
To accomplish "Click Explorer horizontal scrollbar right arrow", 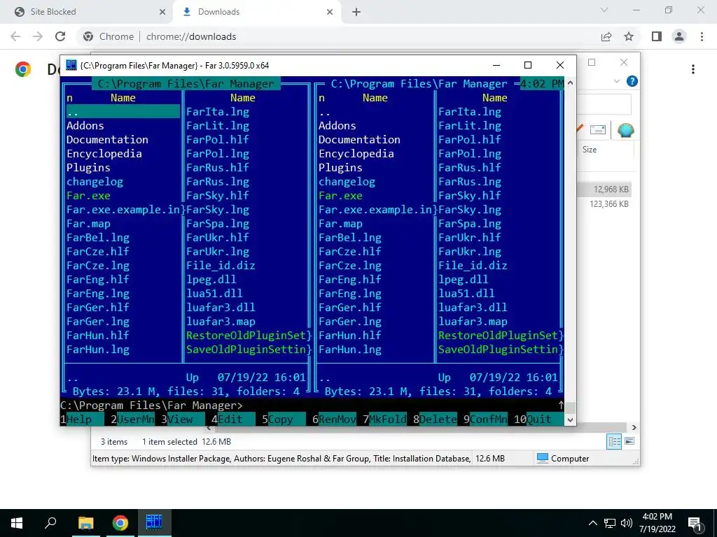I will pyautogui.click(x=634, y=427).
